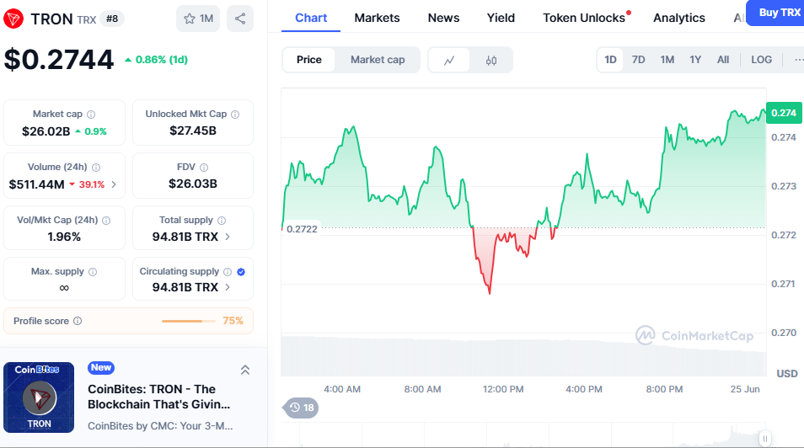804x448 pixels.
Task: Click verified checkmark beside Circulating supply
Action: pos(241,272)
